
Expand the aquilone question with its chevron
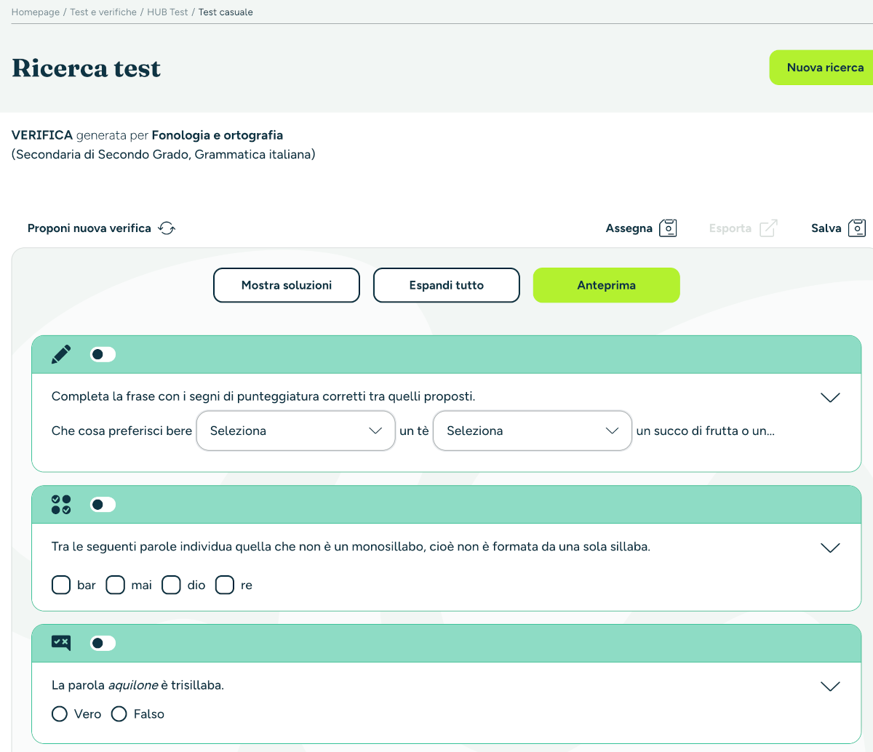coord(830,686)
